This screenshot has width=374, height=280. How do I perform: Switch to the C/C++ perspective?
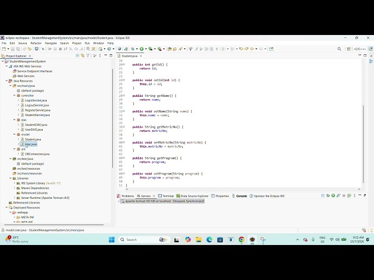359,49
